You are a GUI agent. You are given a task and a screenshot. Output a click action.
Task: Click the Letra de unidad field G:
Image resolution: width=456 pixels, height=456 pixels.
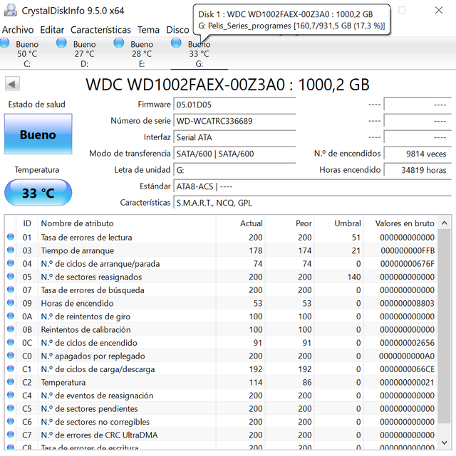pyautogui.click(x=234, y=170)
